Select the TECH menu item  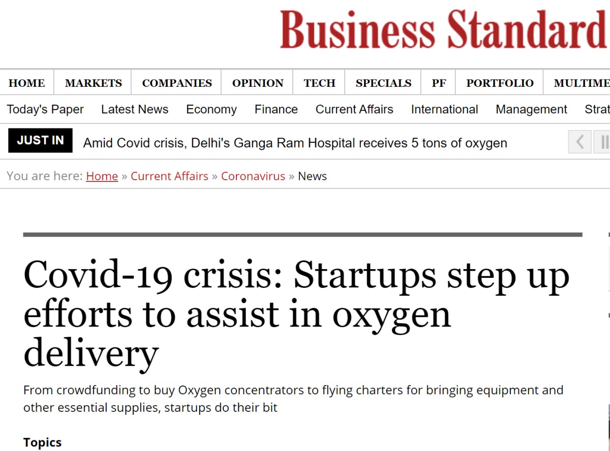[x=320, y=83]
